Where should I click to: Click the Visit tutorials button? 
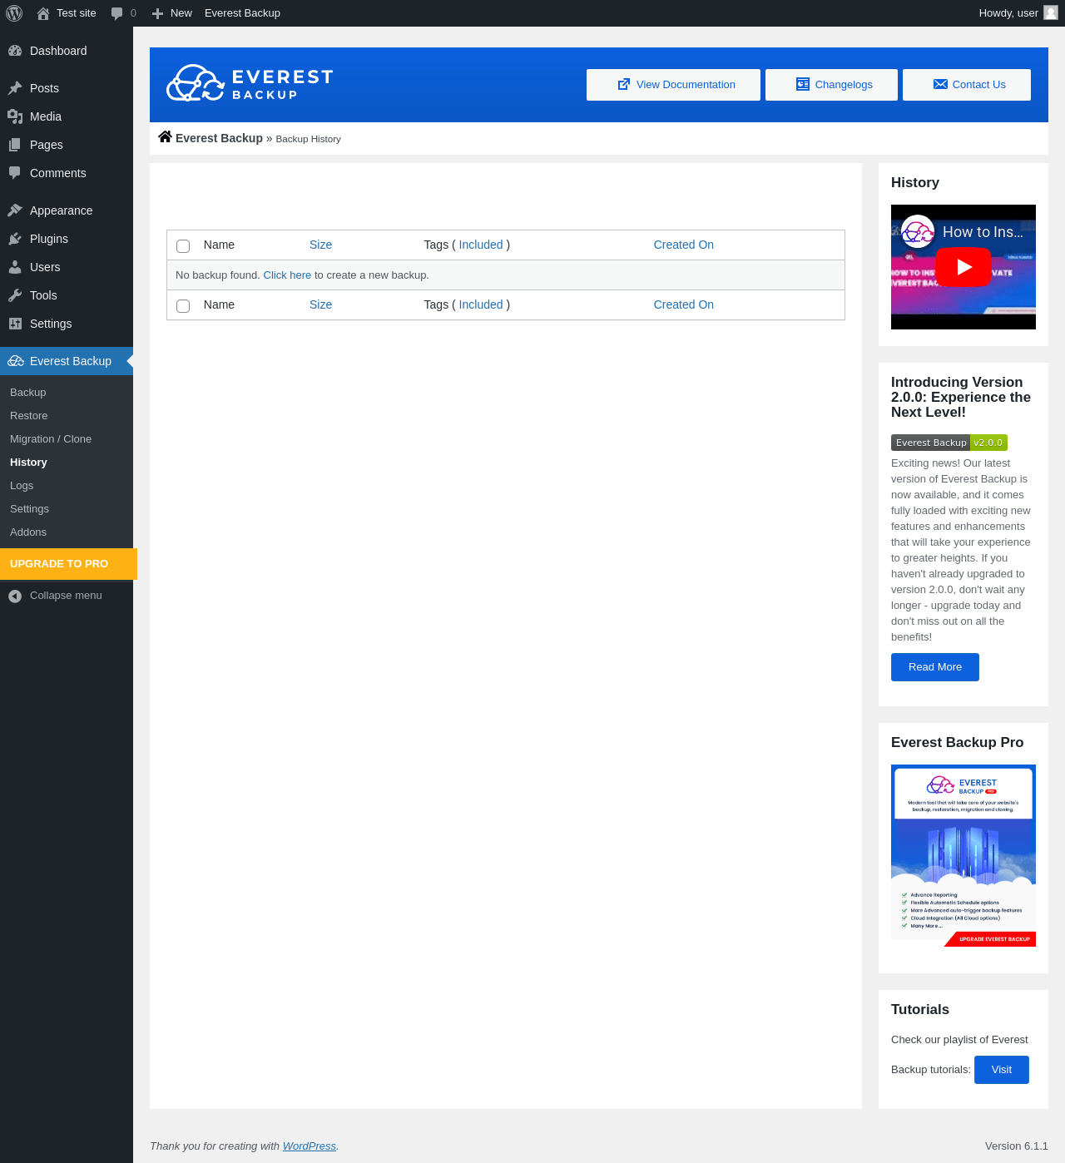[1002, 1070]
